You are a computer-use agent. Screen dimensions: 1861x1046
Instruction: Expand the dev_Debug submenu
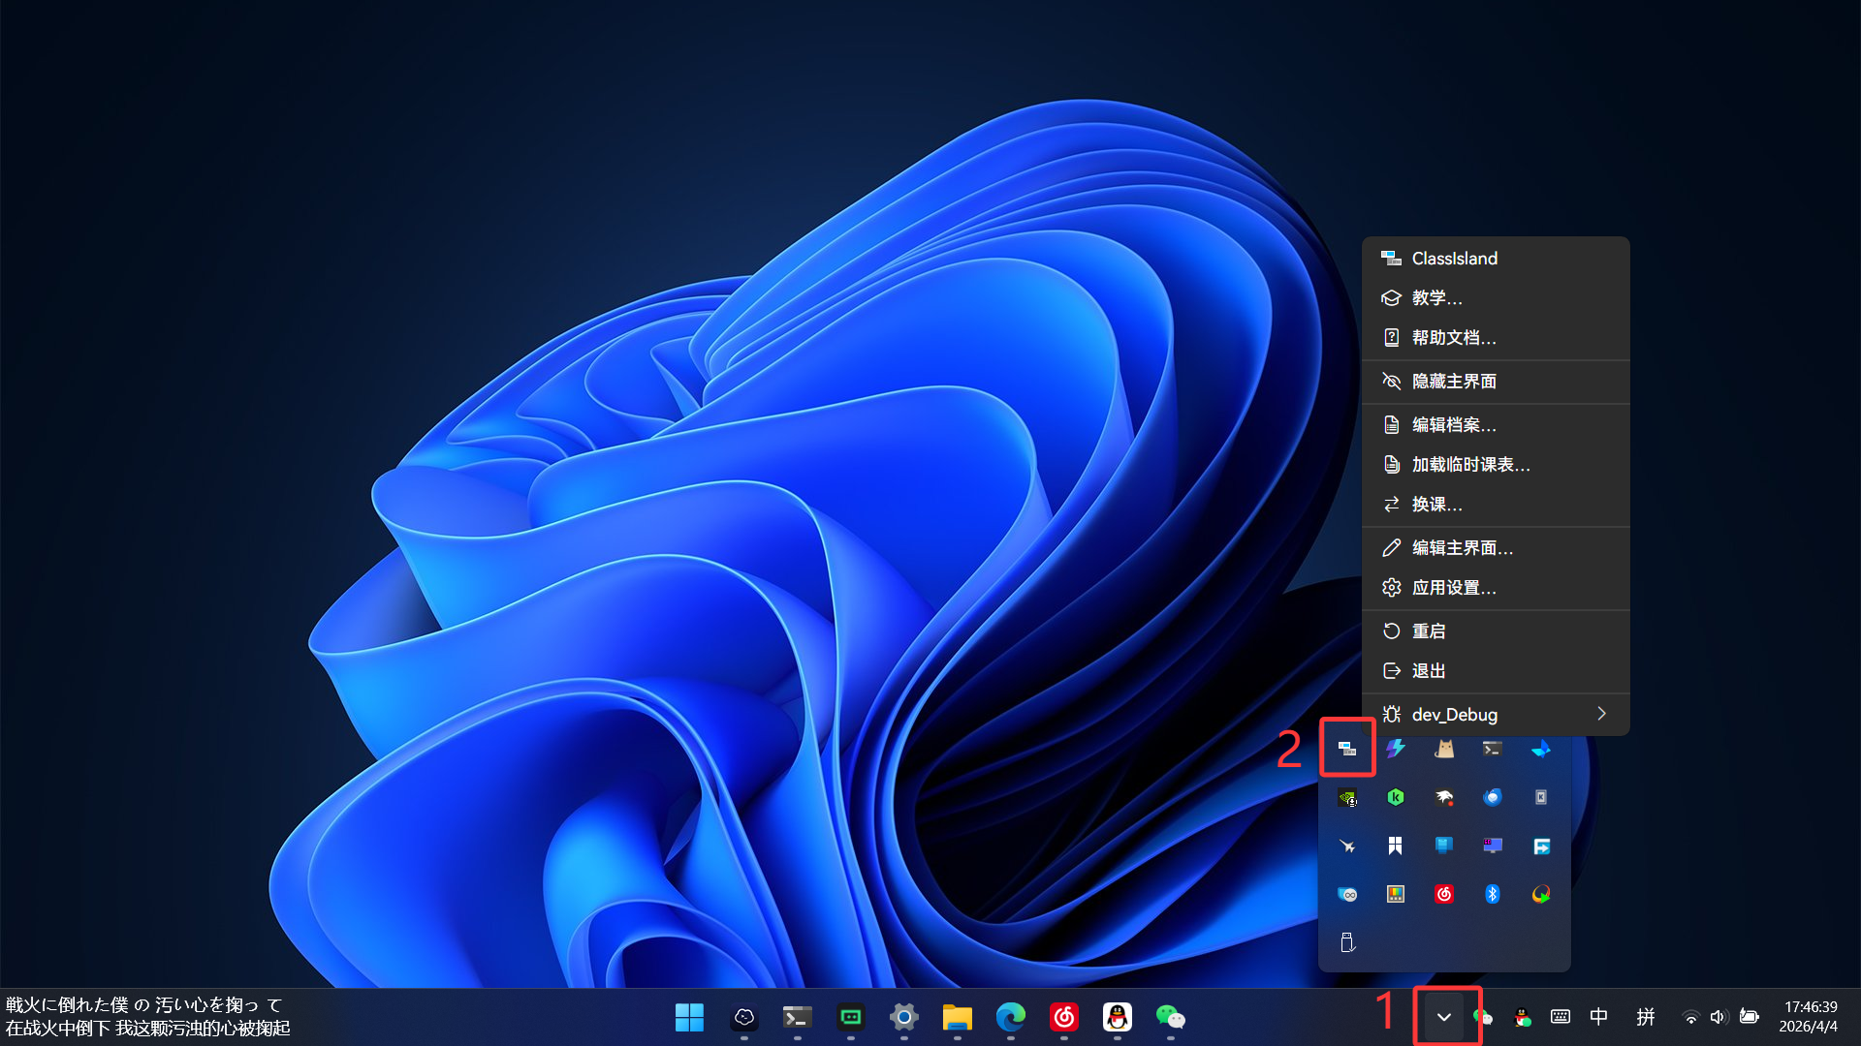click(1495, 715)
